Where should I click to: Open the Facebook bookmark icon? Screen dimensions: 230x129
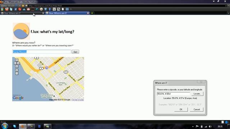pyautogui.click(x=15, y=9)
